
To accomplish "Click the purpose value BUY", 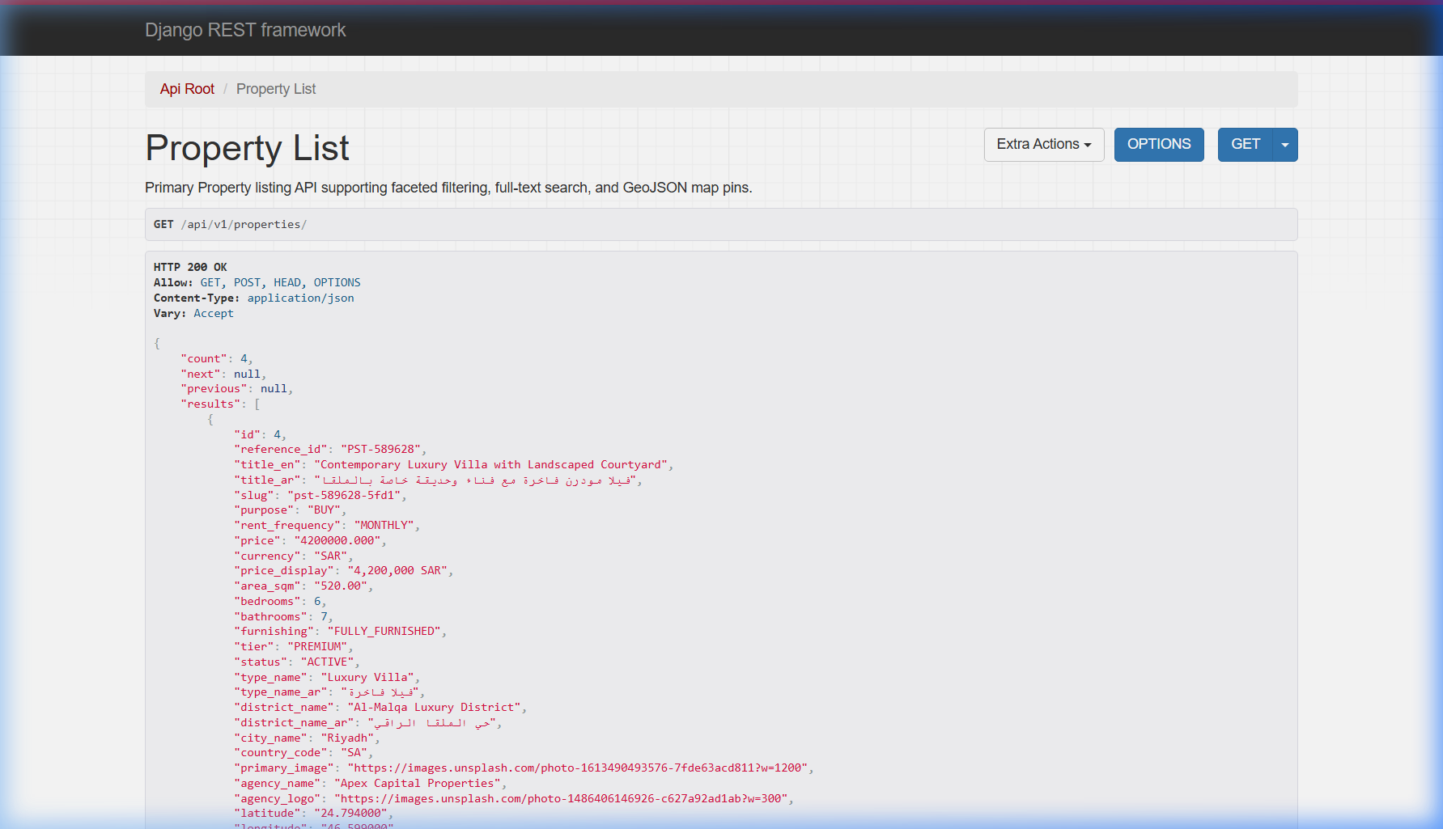I will 324,510.
